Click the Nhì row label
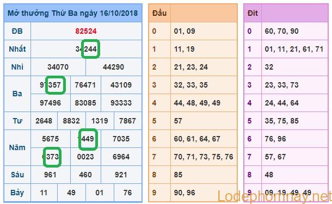332x204 pixels. 17,67
